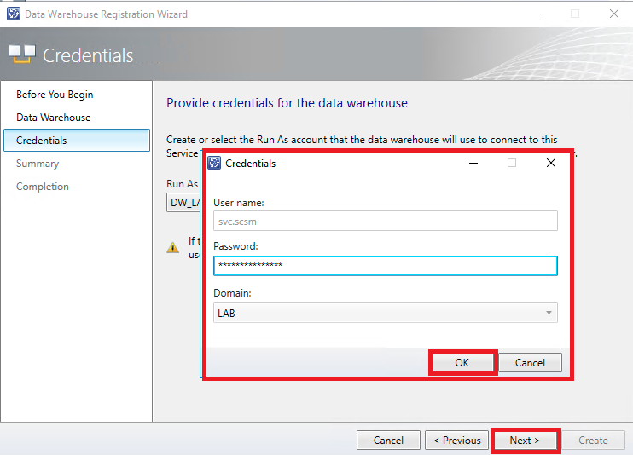Go back with the < Previous button

(x=456, y=441)
